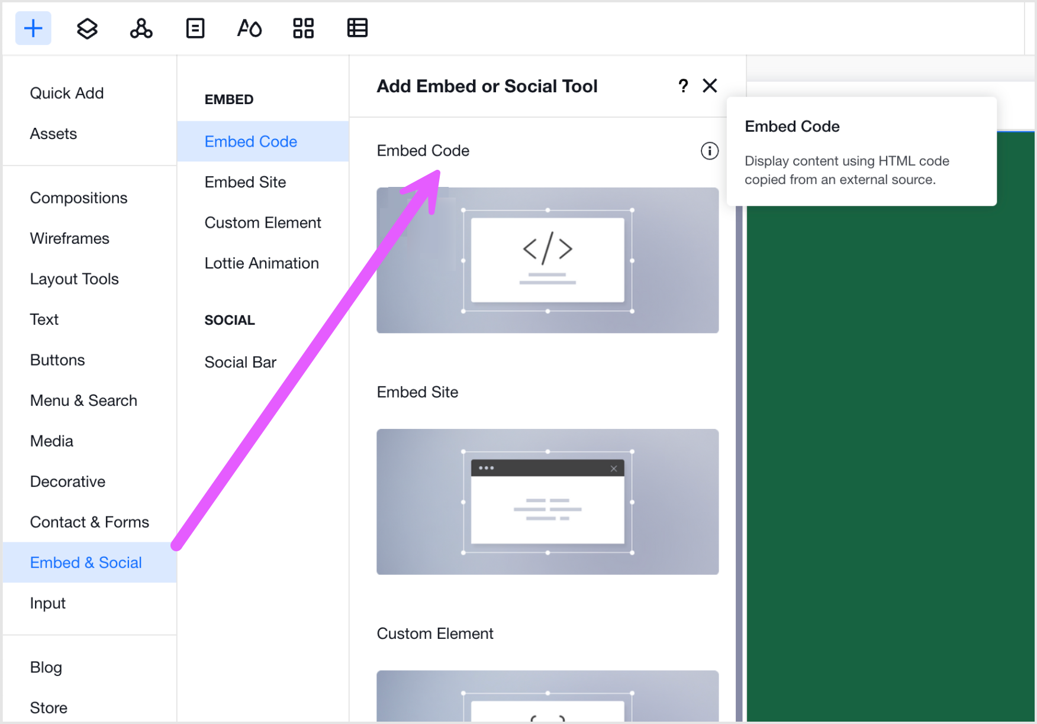Open the Menu & Search category

83,400
